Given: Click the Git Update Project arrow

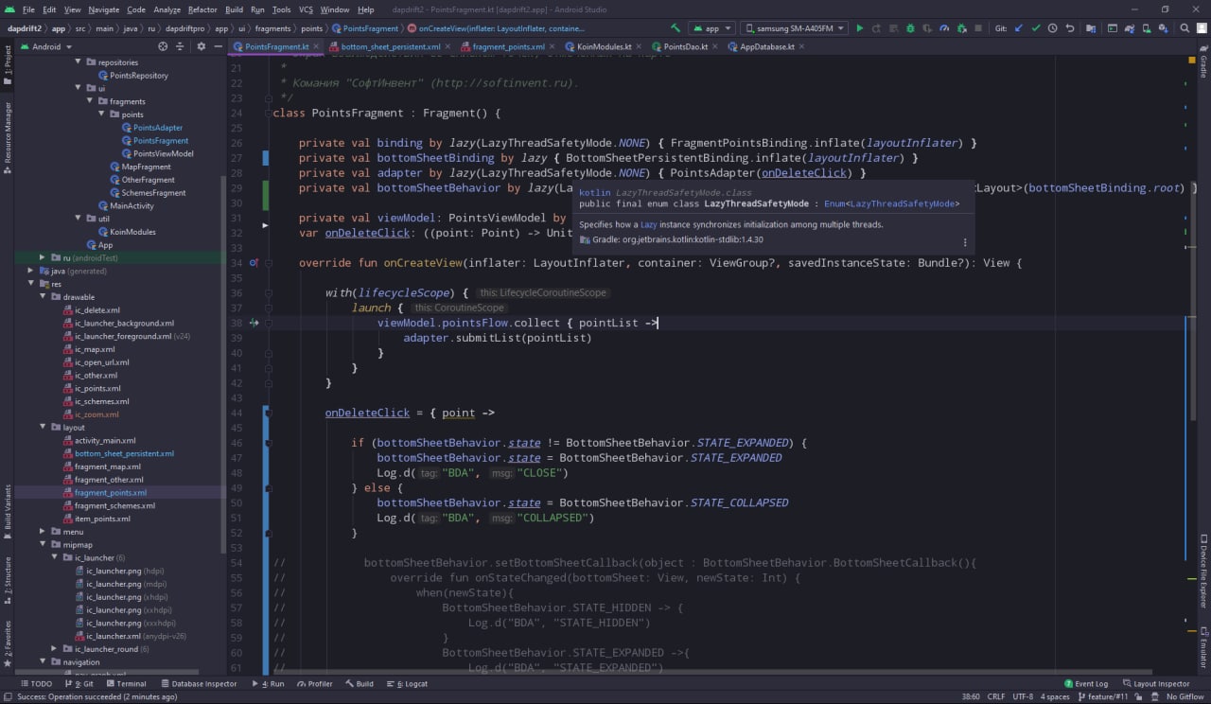Looking at the screenshot, I should pos(1017,28).
